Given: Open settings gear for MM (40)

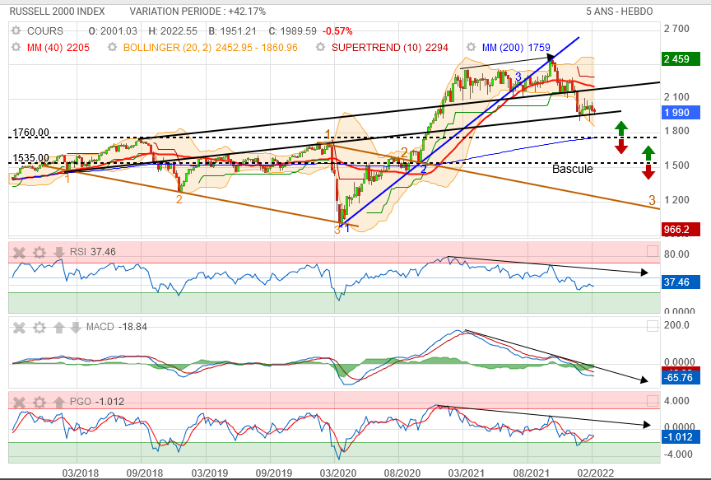Looking at the screenshot, I should coord(16,47).
